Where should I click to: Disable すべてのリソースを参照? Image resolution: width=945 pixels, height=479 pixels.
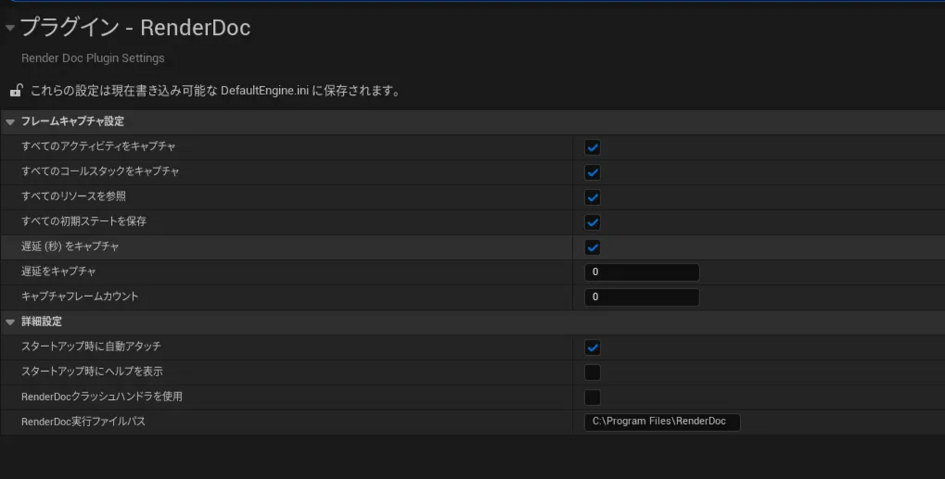tap(592, 197)
